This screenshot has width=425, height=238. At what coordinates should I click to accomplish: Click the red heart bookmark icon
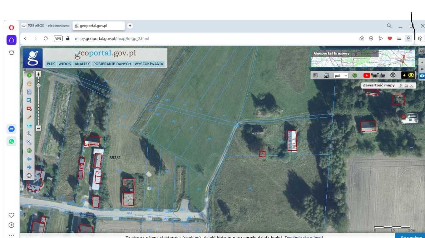[x=389, y=38]
